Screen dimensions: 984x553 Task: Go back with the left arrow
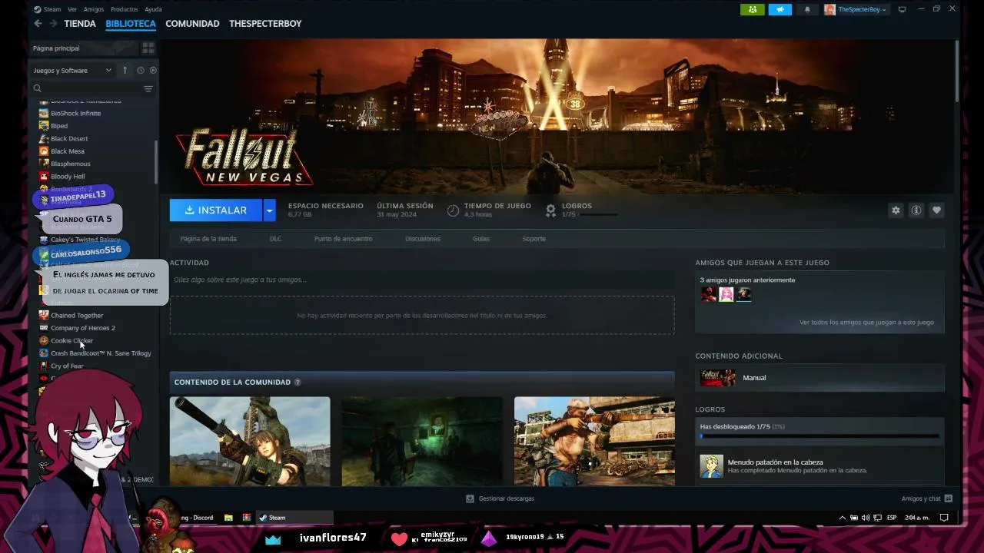coord(38,24)
